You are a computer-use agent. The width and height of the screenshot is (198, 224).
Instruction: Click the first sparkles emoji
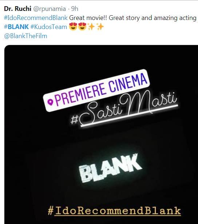tap(91, 27)
